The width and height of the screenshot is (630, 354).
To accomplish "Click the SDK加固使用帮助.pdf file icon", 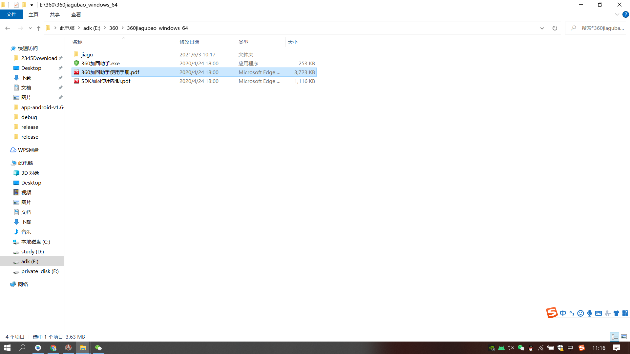I will coord(76,81).
